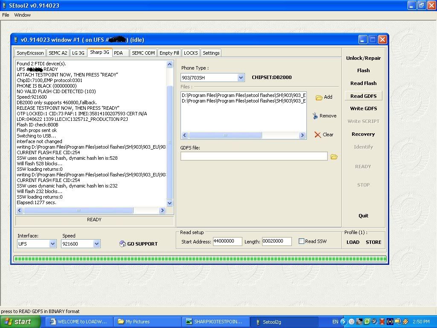This screenshot has width=437, height=328.
Task: Click STORE to save the profile
Action: (x=373, y=242)
